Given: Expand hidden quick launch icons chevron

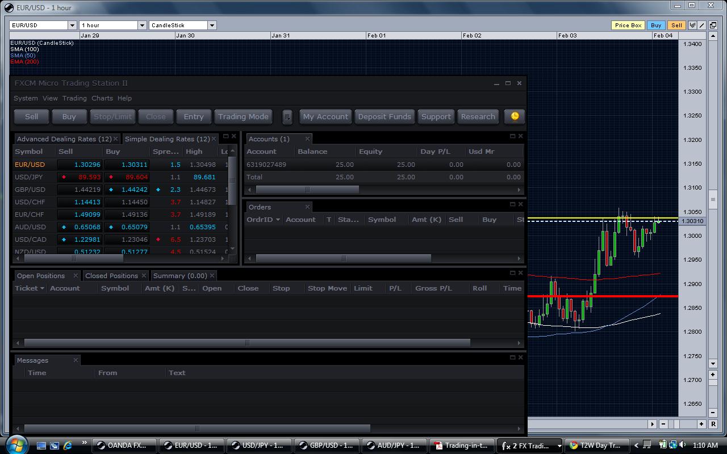Looking at the screenshot, I should coord(84,443).
